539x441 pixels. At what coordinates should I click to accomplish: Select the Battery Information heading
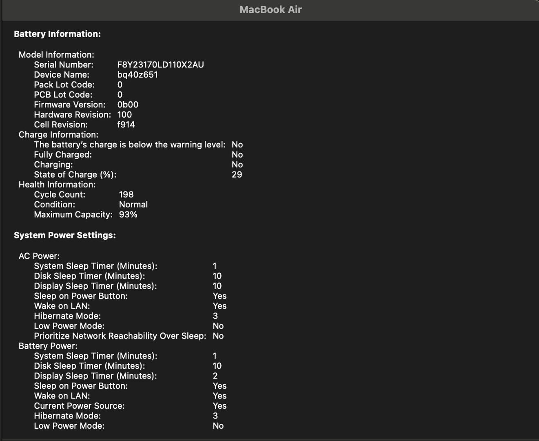point(57,34)
